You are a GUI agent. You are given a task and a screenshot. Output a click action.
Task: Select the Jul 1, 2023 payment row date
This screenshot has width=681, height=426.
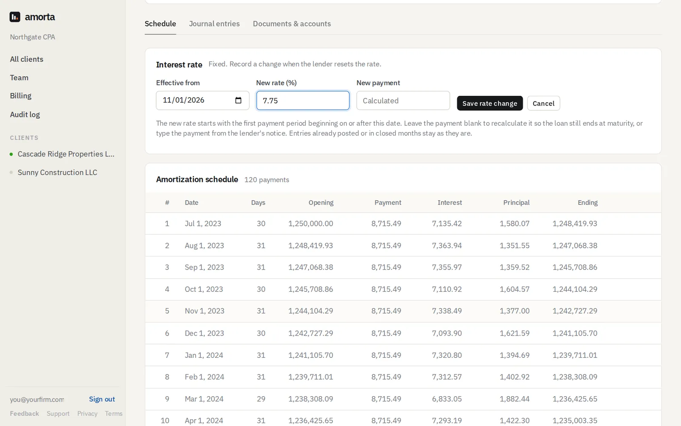click(203, 224)
